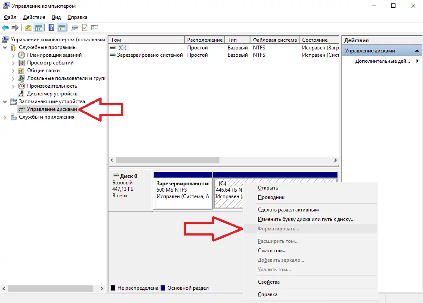
Task: Collapse the Запоминающие устройства node
Action: point(5,101)
